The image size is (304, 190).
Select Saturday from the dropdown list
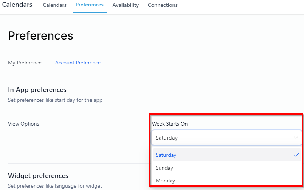coord(166,155)
